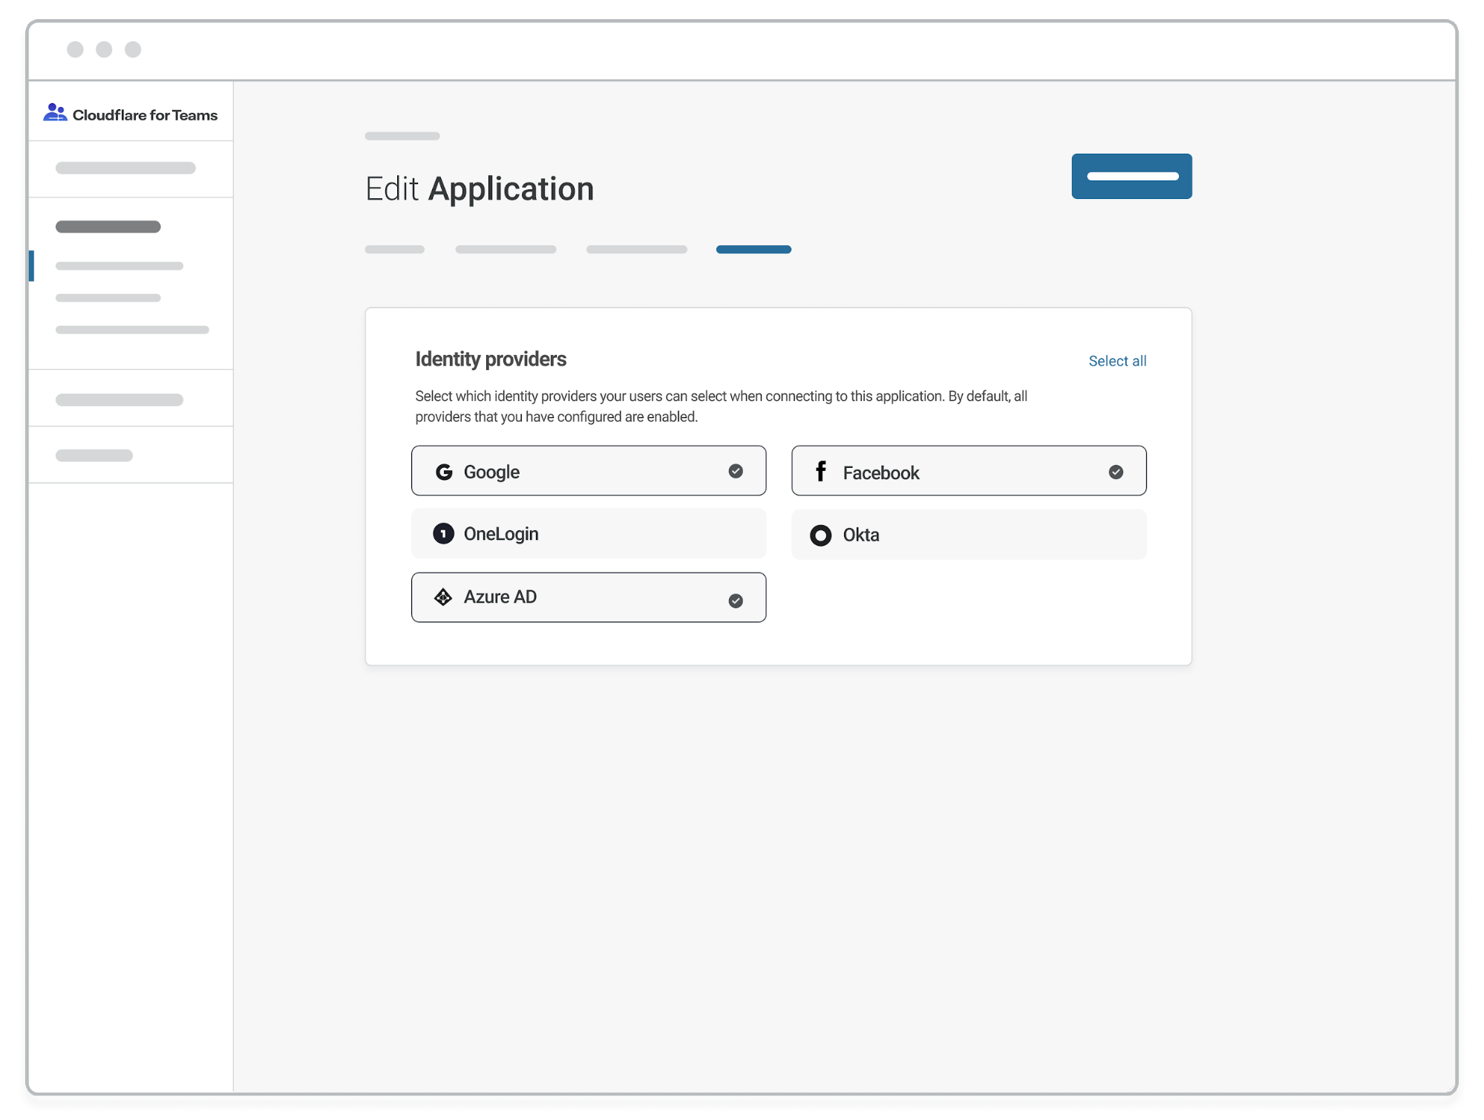
Task: Click the blue save button beside Edit Application
Action: point(1131,176)
